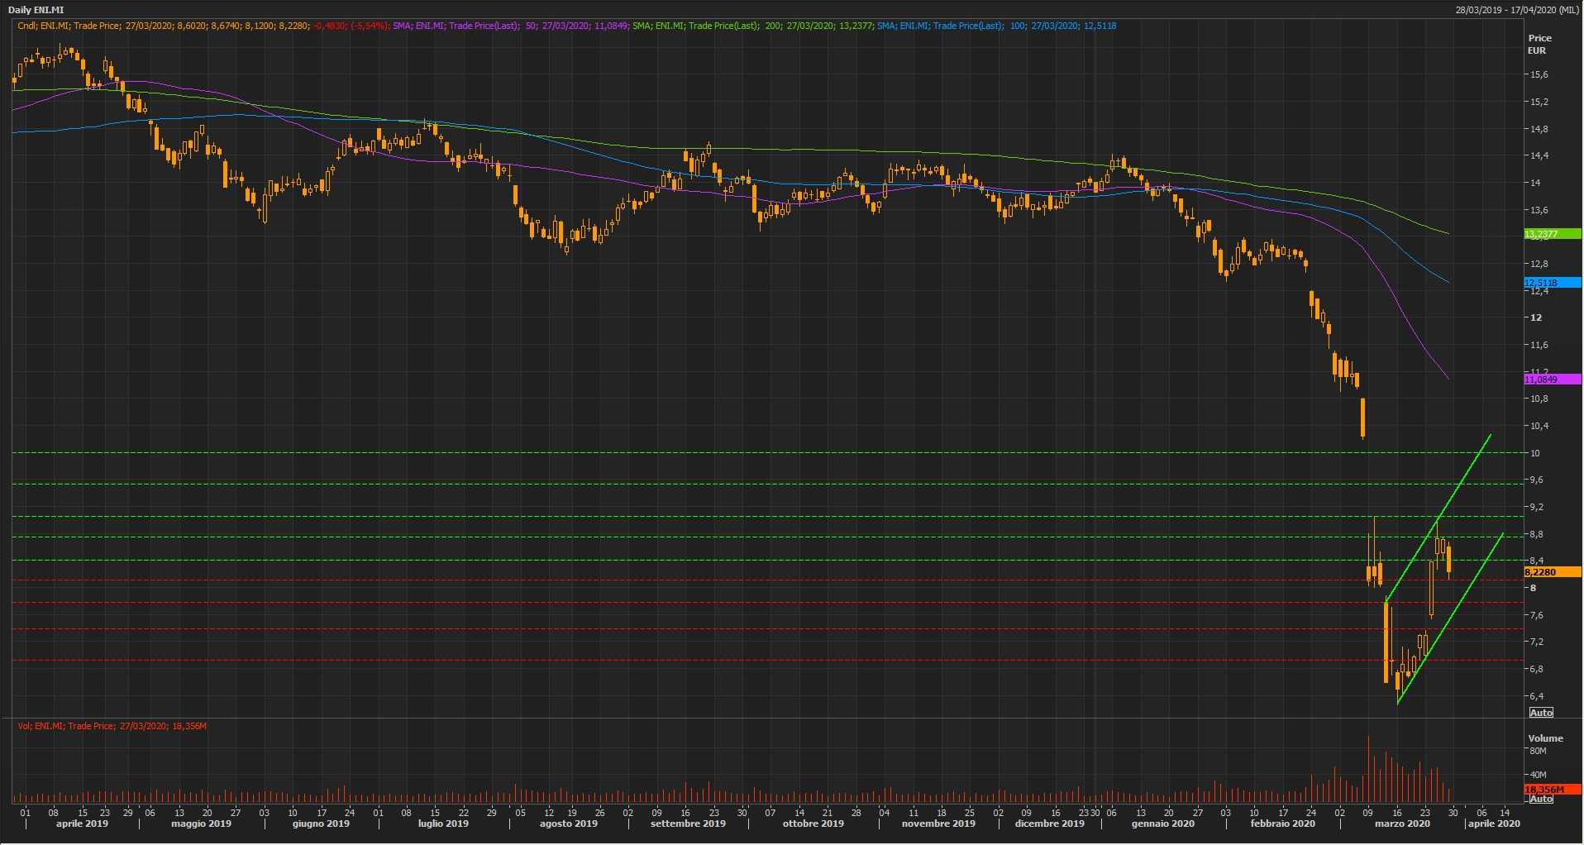Image resolution: width=1584 pixels, height=845 pixels.
Task: Click the magenta 11,0849 SMA value tag
Action: point(1552,380)
